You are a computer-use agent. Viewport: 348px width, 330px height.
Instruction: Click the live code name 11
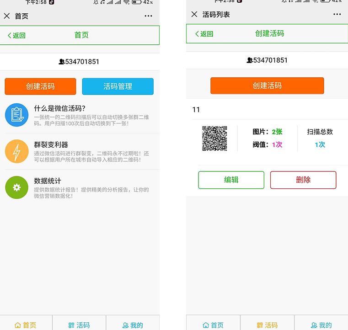click(196, 110)
